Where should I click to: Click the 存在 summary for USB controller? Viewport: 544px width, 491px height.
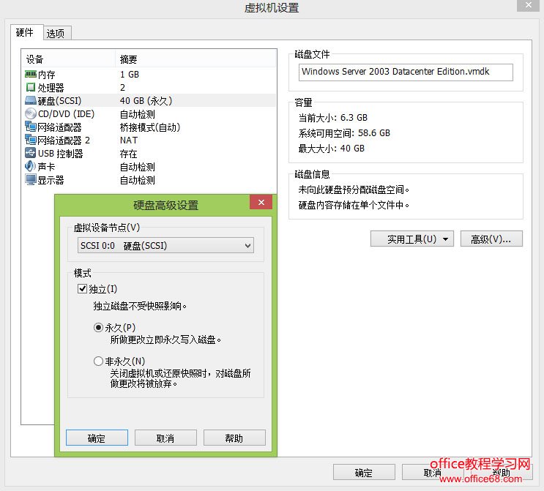click(128, 153)
